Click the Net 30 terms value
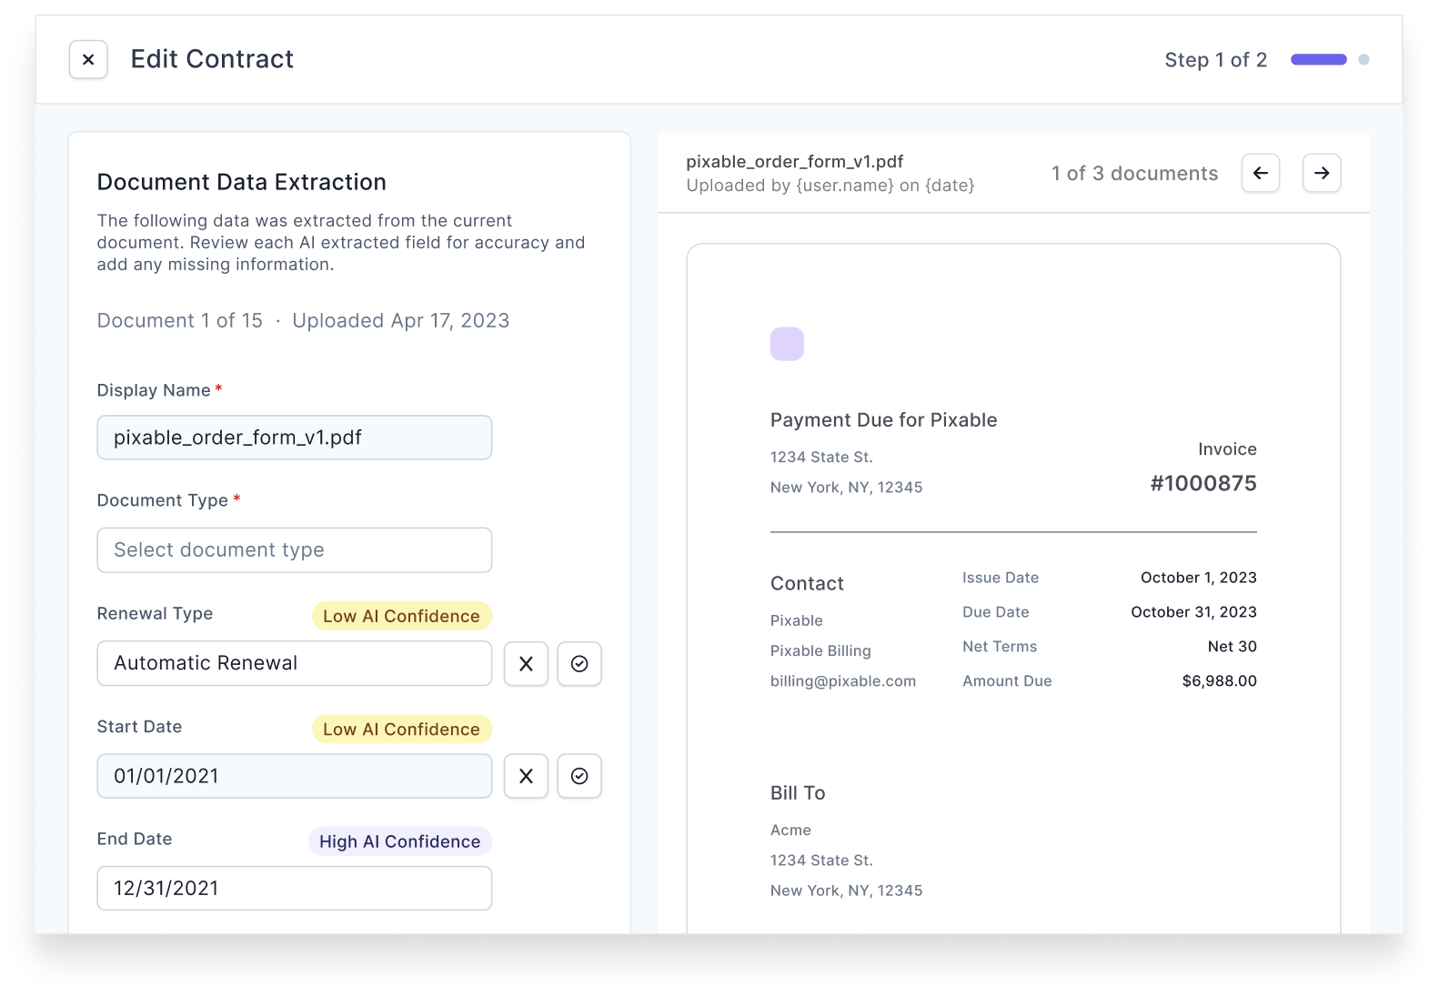This screenshot has width=1439, height=997. coord(1233,647)
